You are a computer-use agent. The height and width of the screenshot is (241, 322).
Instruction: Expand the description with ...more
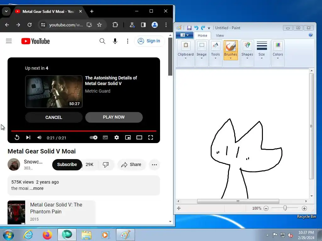point(36,188)
